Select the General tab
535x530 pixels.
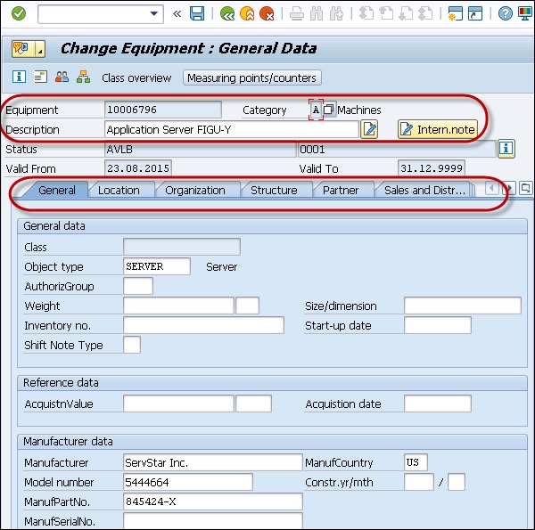(x=57, y=191)
